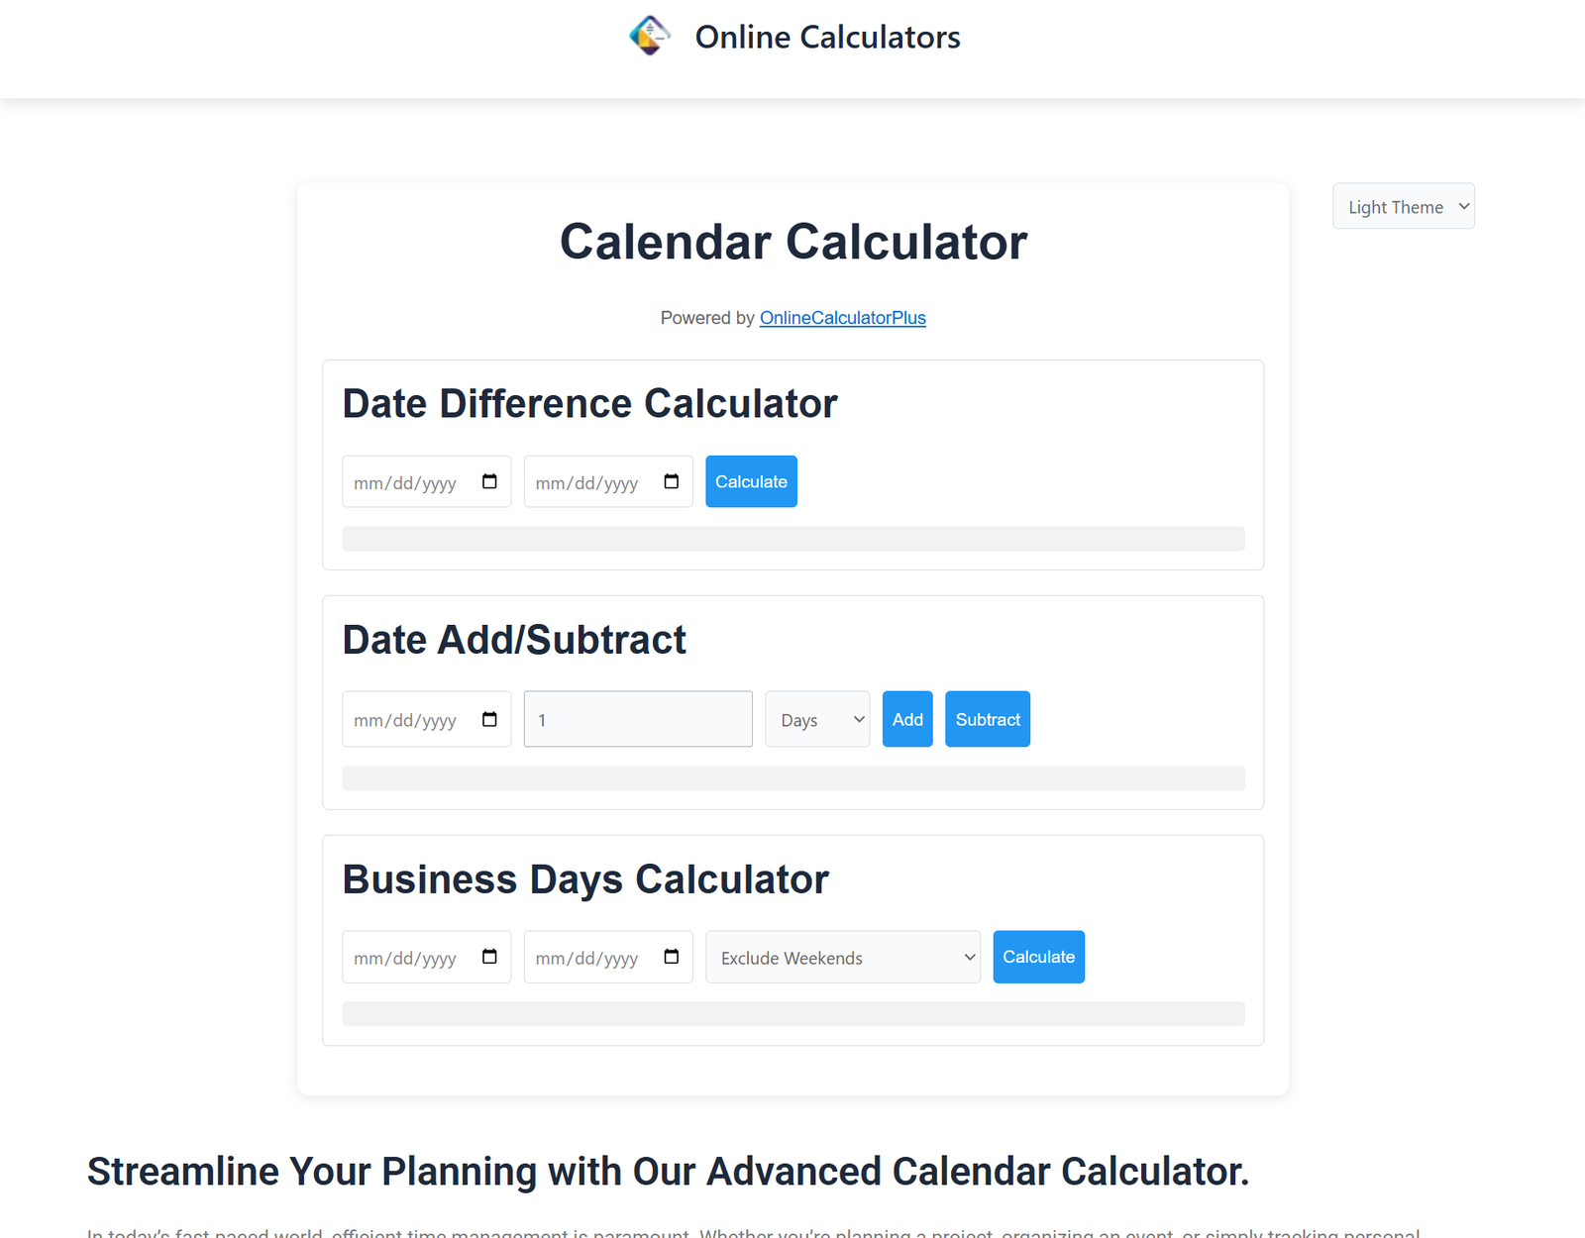Click Calculate in Business Days Calculator

(x=1038, y=957)
